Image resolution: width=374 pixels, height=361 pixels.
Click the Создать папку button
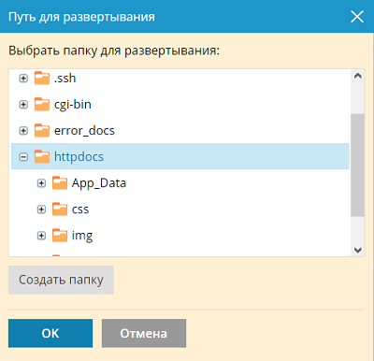[x=61, y=280]
